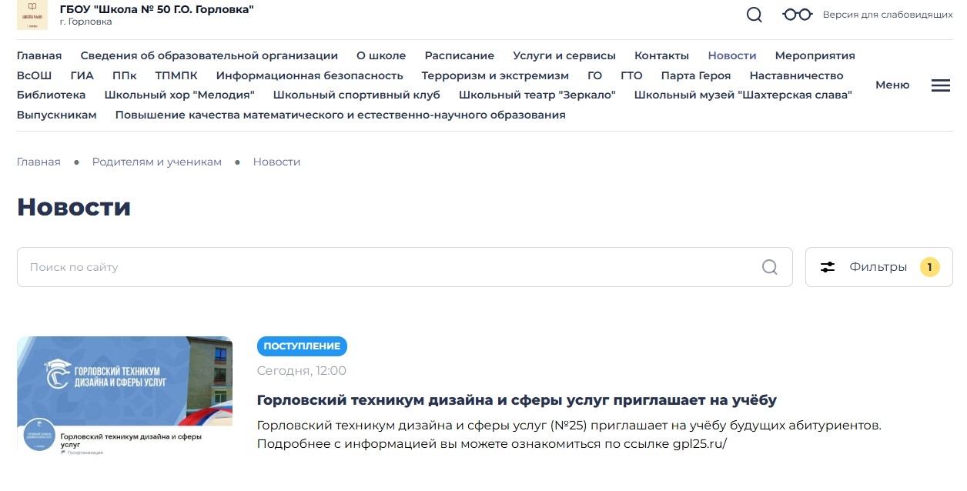
Task: Click the filter sliders icon
Action: [x=828, y=267]
